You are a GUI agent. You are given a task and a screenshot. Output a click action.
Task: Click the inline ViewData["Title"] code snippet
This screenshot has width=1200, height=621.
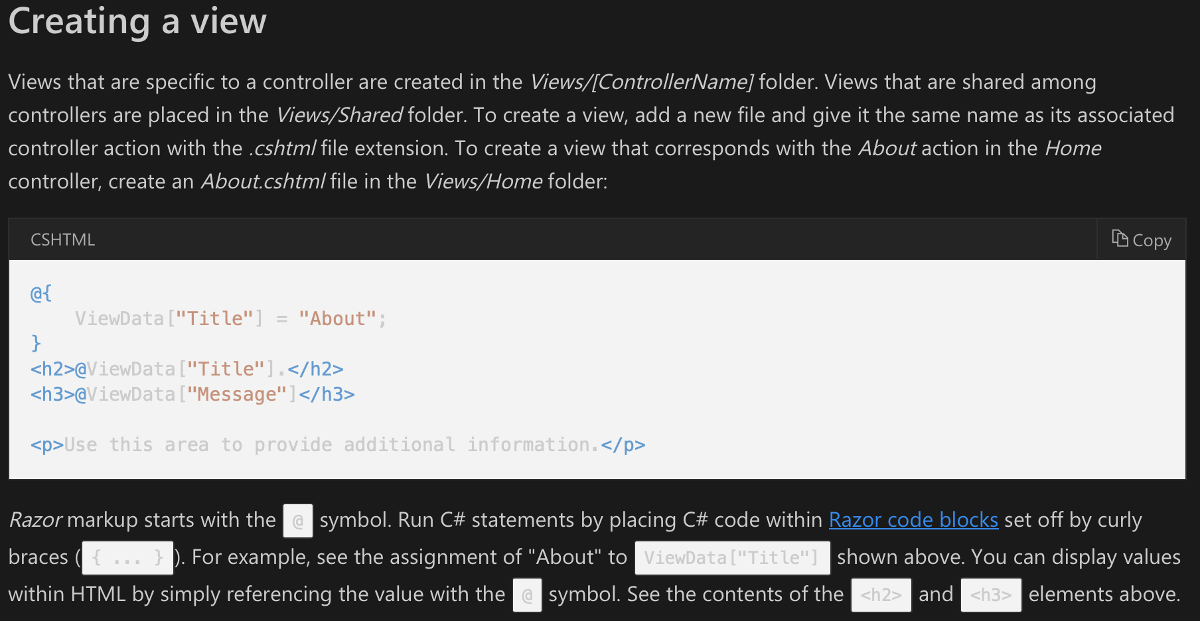732,557
